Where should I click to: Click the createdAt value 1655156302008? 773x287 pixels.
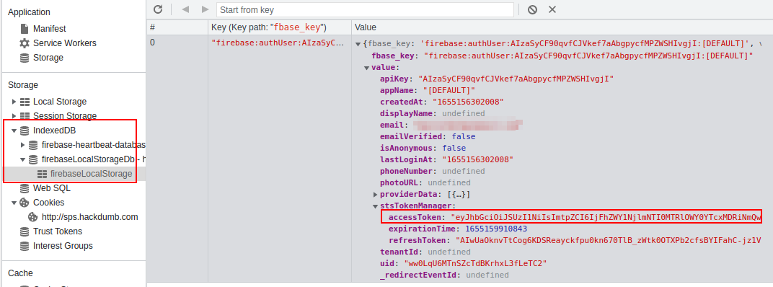click(x=468, y=102)
